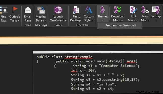
Task: Expand the Themes dropdown arrow
Action: [x=103, y=20]
